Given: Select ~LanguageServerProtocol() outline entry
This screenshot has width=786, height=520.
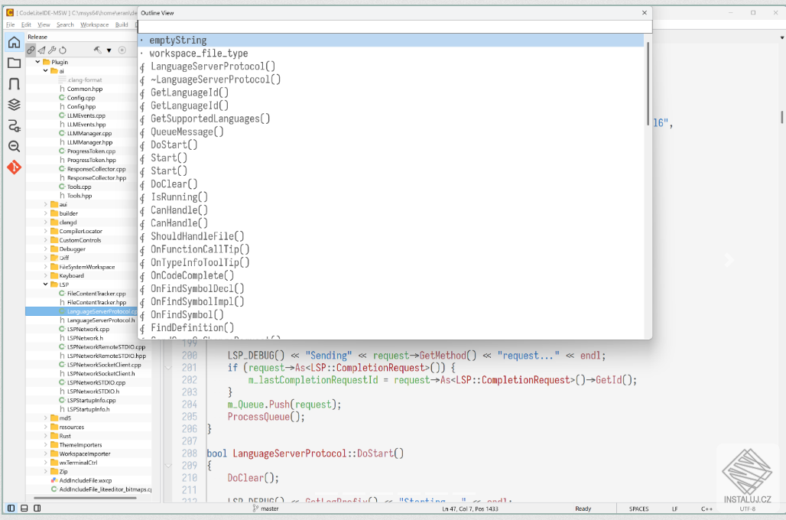Looking at the screenshot, I should (x=391, y=80).
